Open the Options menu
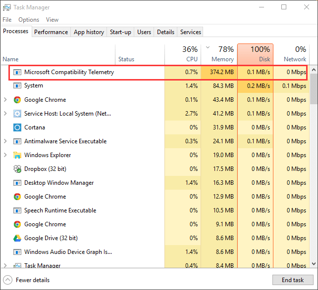This screenshot has width=318, height=290. [29, 20]
